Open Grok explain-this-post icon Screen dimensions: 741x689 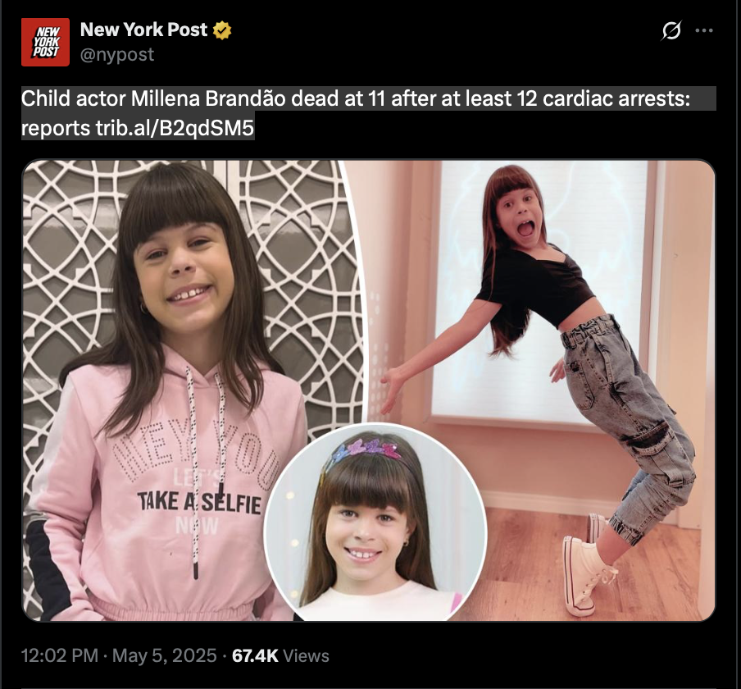pyautogui.click(x=671, y=30)
